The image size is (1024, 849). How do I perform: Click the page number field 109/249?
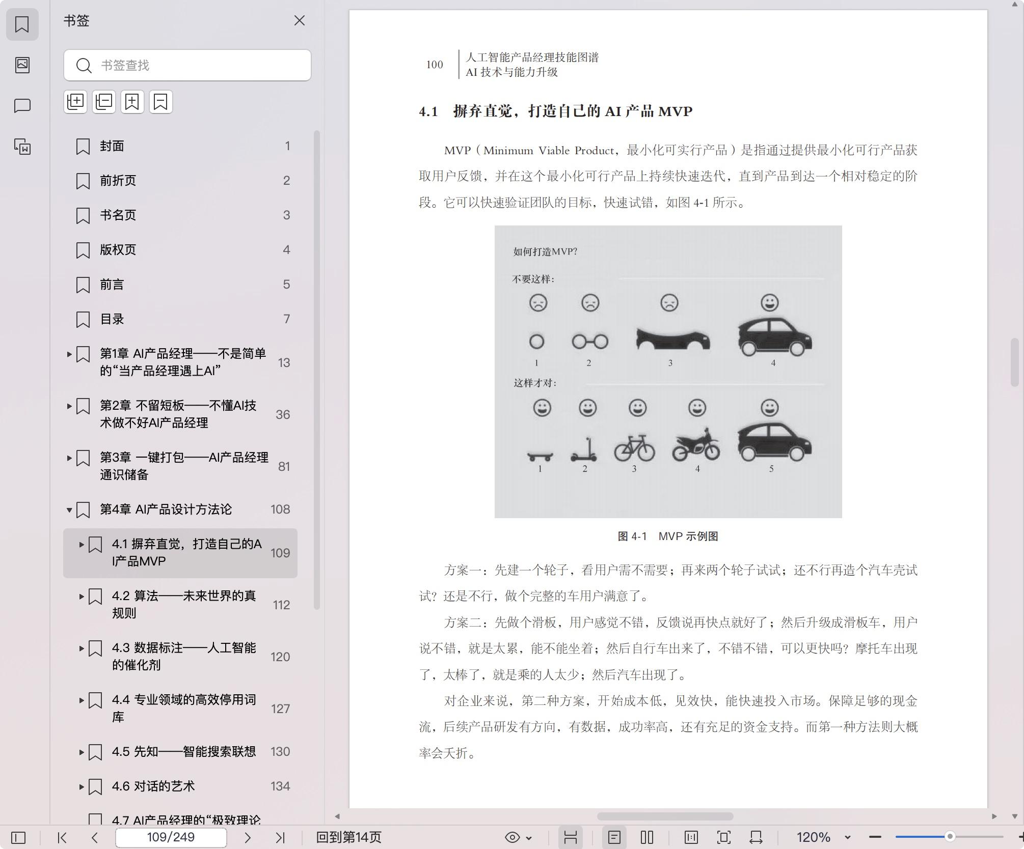[x=171, y=837]
